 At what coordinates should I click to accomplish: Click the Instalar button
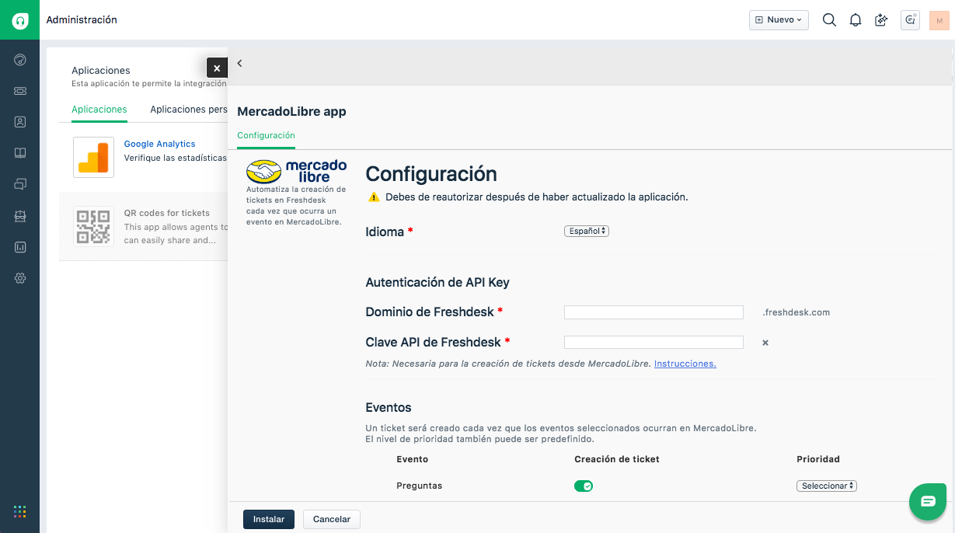tap(269, 519)
